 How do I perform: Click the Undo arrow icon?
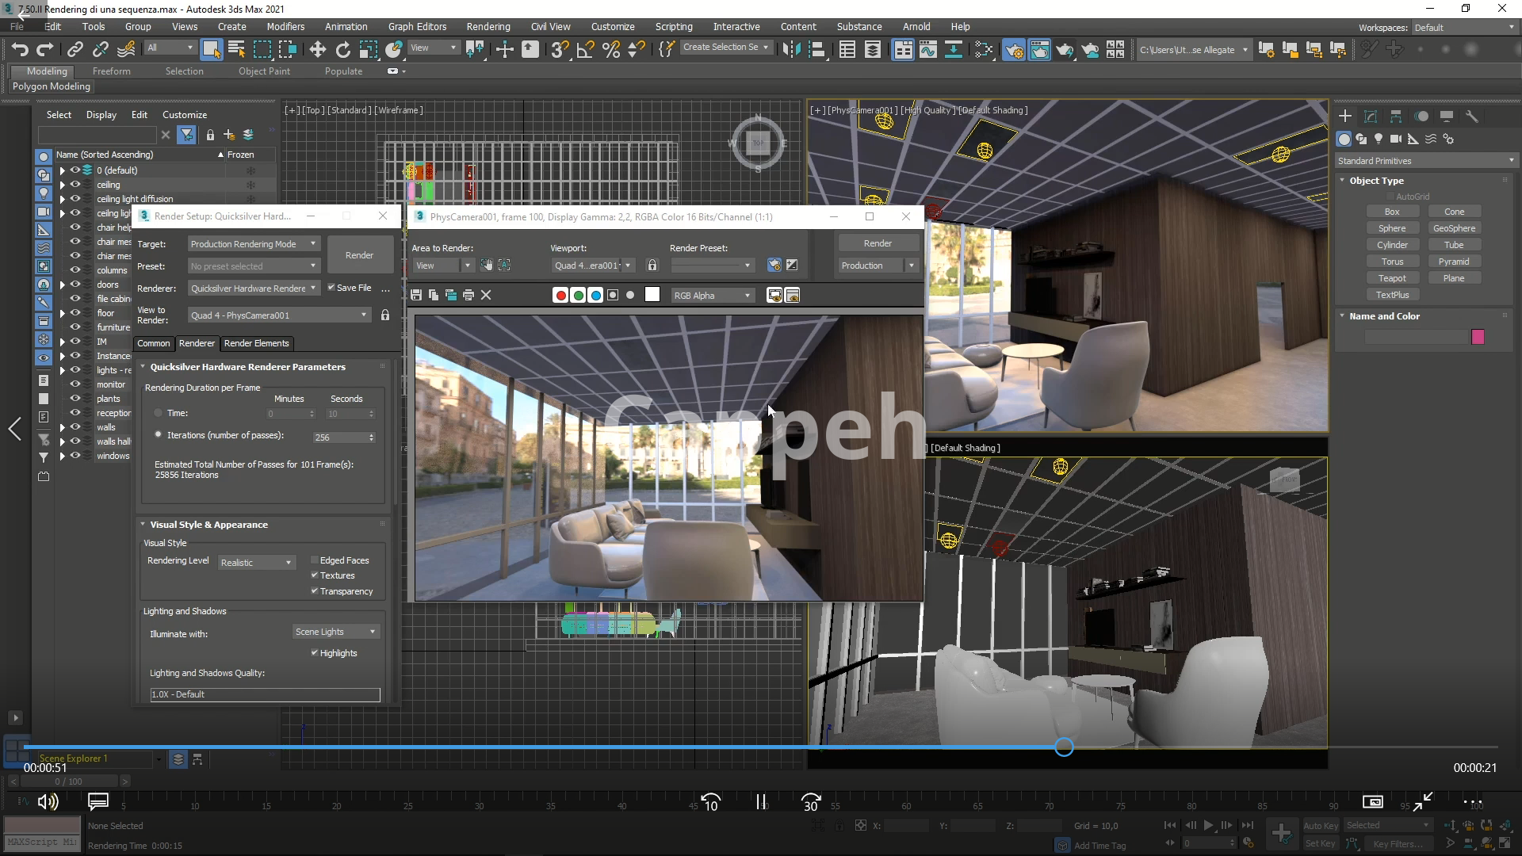click(20, 49)
